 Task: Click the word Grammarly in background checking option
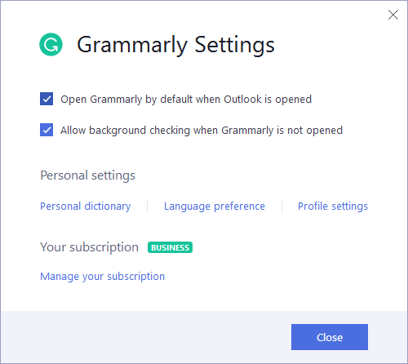[x=247, y=131]
